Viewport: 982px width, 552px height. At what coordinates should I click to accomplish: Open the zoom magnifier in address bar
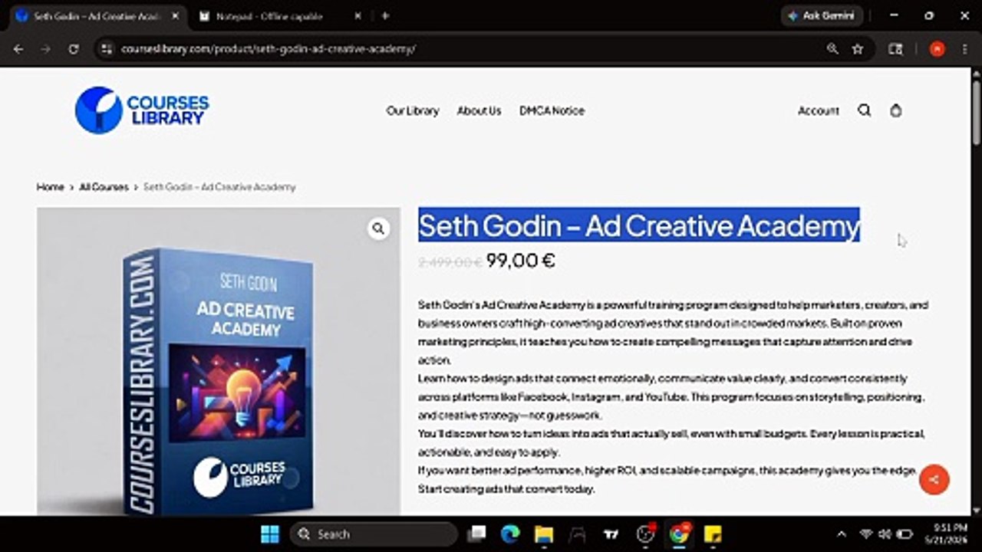tap(832, 48)
